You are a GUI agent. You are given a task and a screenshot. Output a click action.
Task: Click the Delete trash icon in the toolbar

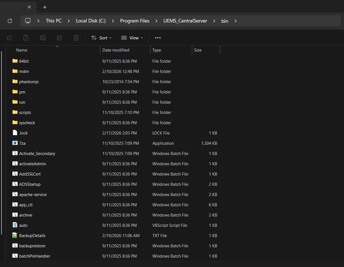click(76, 38)
